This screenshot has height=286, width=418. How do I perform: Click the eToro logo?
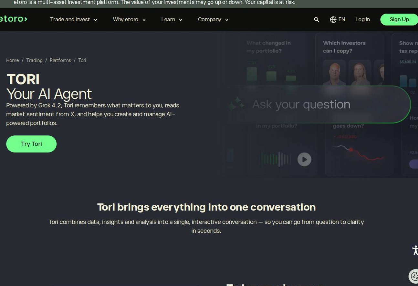(x=13, y=19)
